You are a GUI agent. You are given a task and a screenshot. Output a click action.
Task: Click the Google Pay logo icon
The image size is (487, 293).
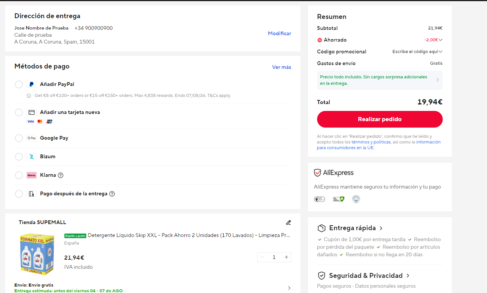(32, 138)
